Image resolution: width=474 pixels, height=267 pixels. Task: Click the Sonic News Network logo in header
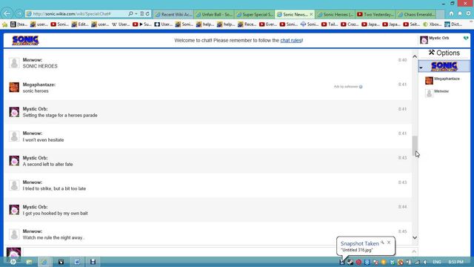(x=25, y=40)
